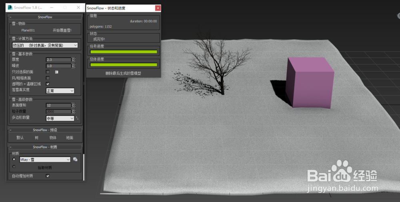Click the small arrow icon next to 多边形数量 dropdown
This screenshot has width=400, height=202.
(x=77, y=118)
